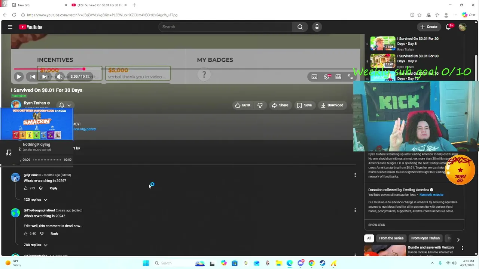Share the video
479x269 pixels.
(280, 105)
